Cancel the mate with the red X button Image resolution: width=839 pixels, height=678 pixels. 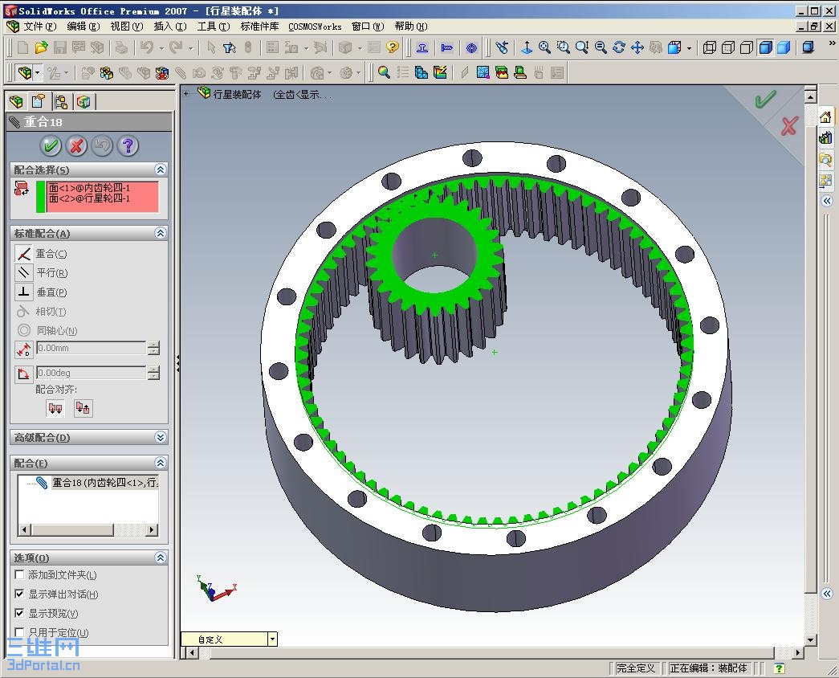pyautogui.click(x=76, y=145)
